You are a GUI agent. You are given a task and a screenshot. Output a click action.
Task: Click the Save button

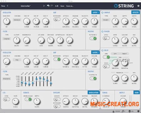(62, 6)
